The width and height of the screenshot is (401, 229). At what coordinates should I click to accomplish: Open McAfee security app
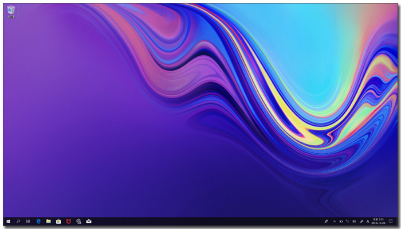point(69,222)
